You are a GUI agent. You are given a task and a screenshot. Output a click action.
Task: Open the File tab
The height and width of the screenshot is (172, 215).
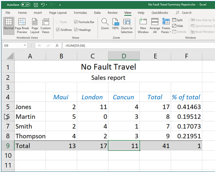[8, 13]
